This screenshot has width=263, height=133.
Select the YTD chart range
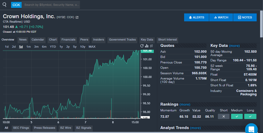[x=53, y=47]
